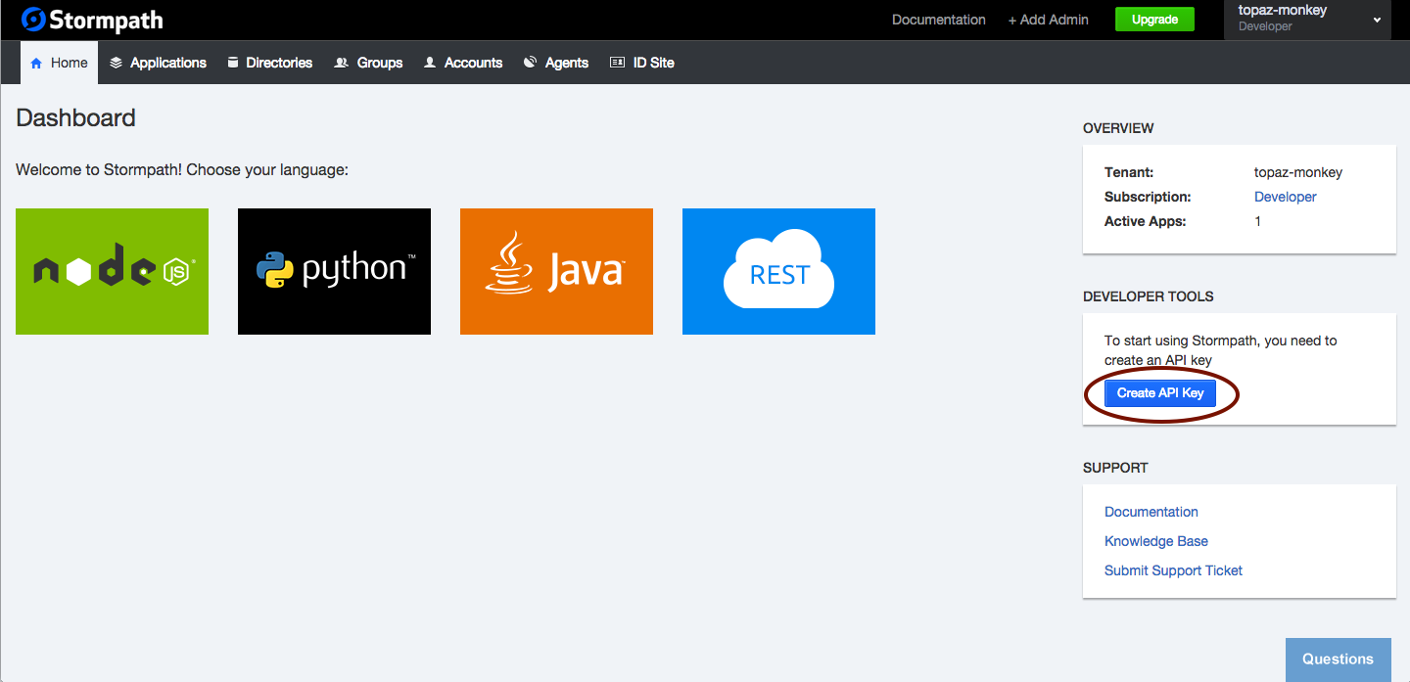Click the Accounts person icon

[430, 63]
